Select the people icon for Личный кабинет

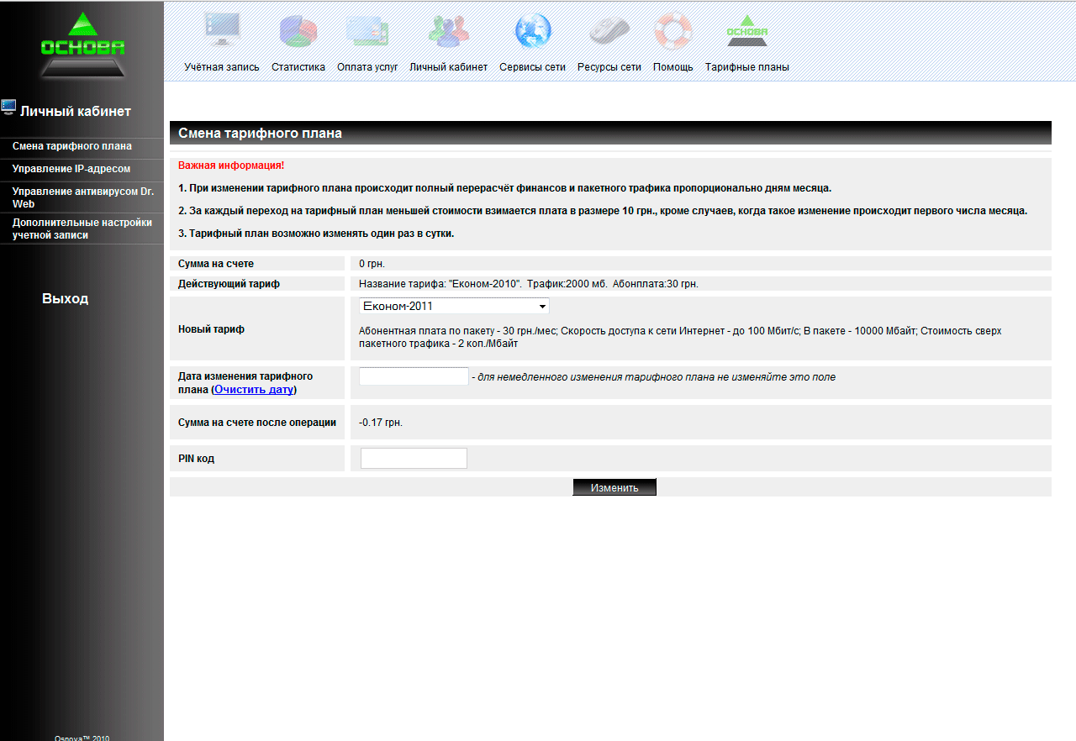pyautogui.click(x=448, y=32)
